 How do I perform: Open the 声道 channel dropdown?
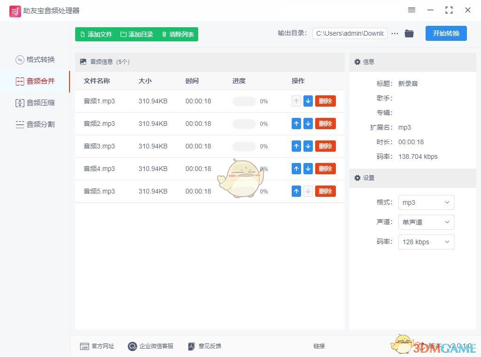(426, 222)
